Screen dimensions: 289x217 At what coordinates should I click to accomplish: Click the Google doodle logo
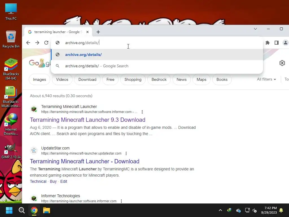tap(40, 63)
